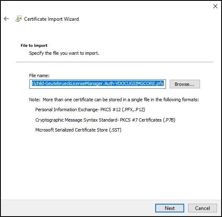Place cursor after .pfx in the file path
This screenshot has width=222, height=217.
pyautogui.click(x=164, y=84)
